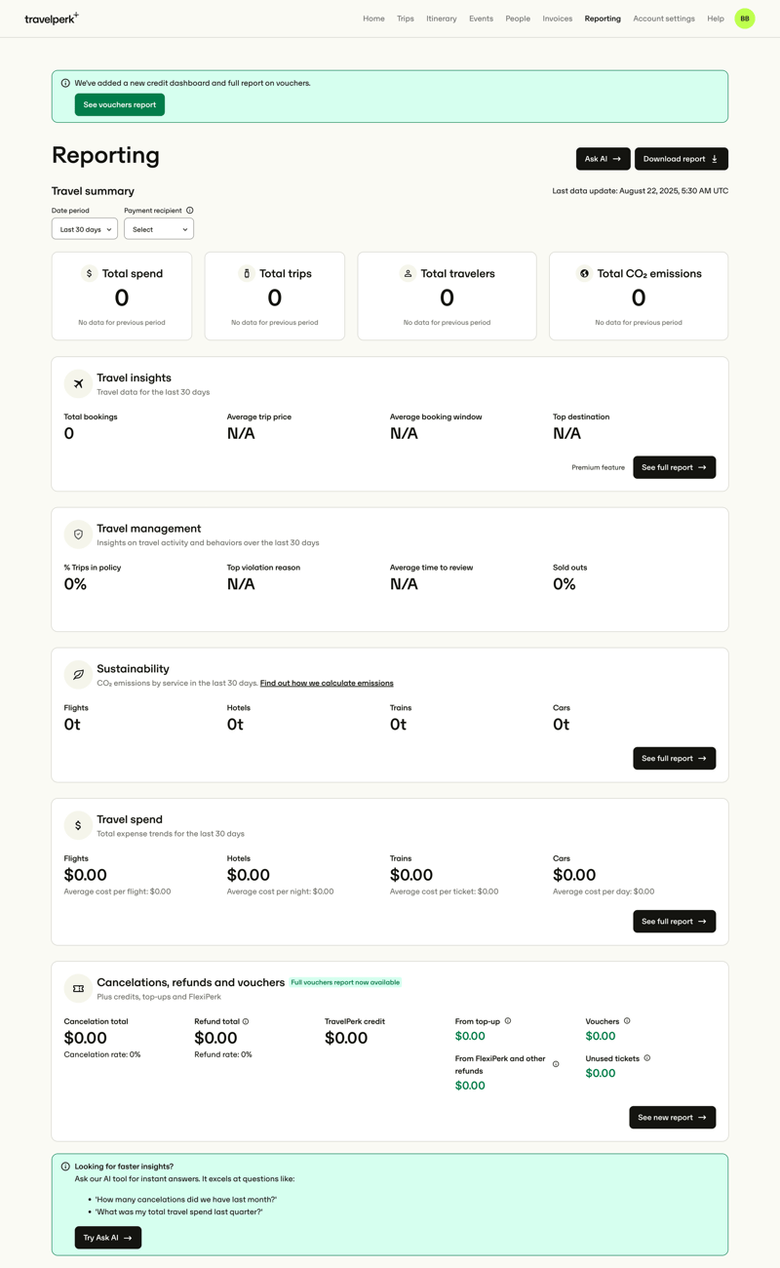780x1268 pixels.
Task: Click the Download report button
Action: [x=681, y=158]
